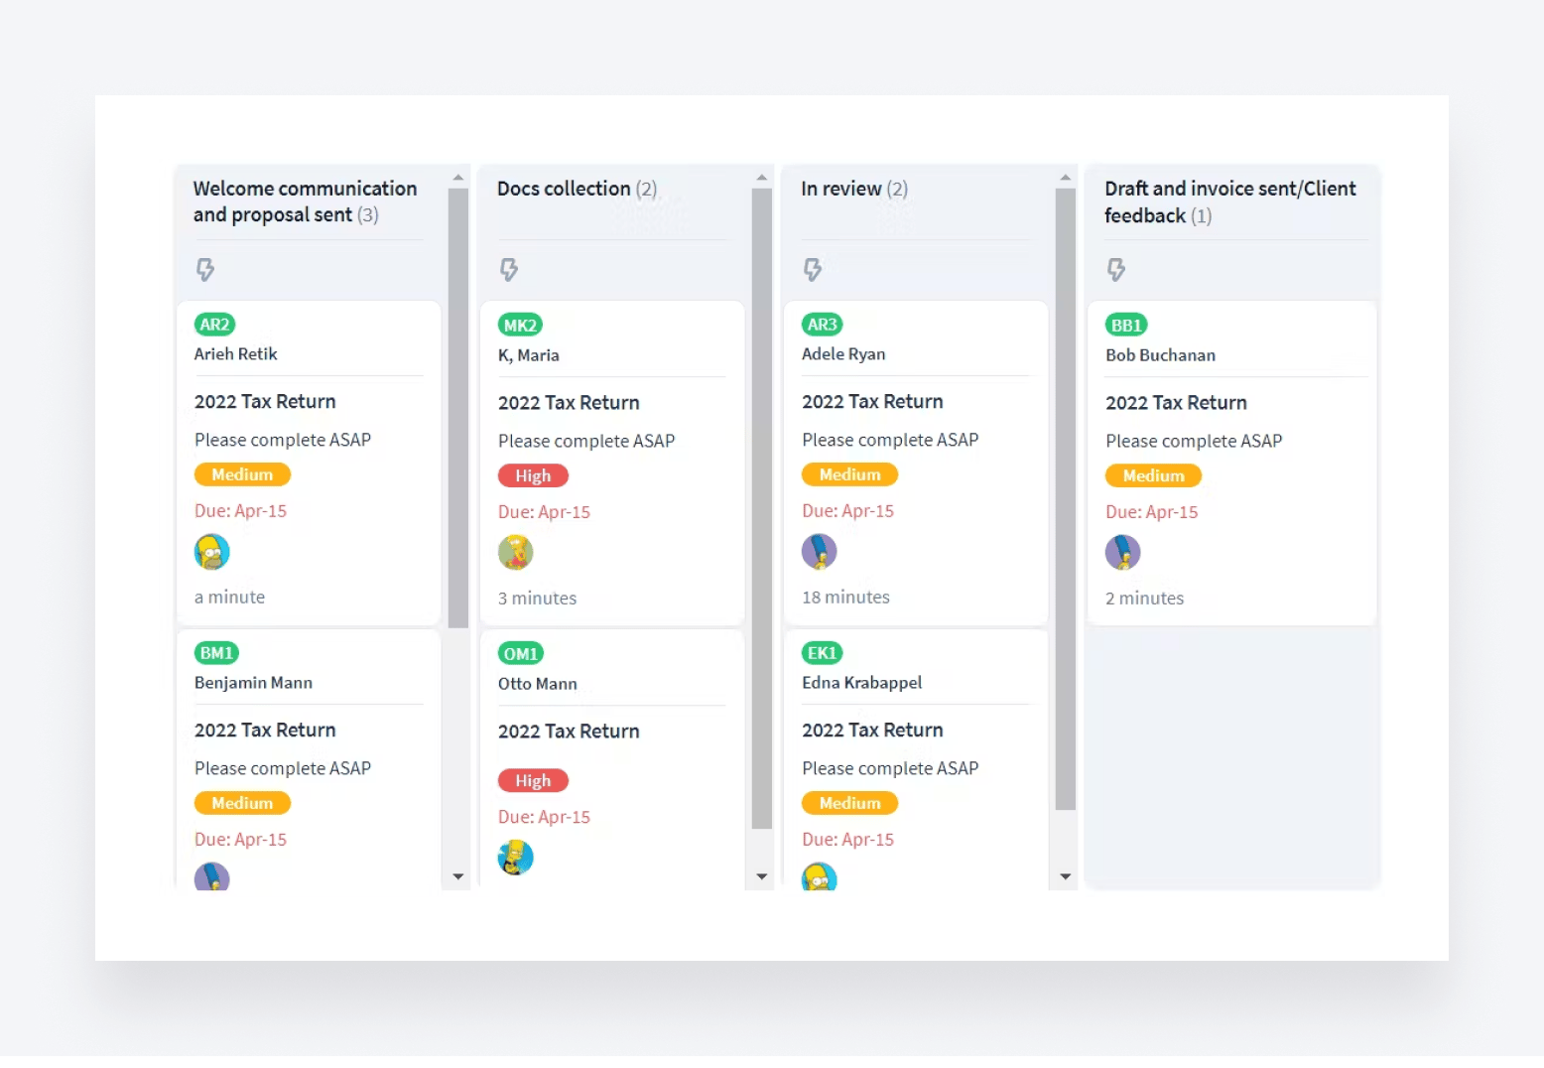Select Welcome communication and proposal sent header

[x=305, y=201]
